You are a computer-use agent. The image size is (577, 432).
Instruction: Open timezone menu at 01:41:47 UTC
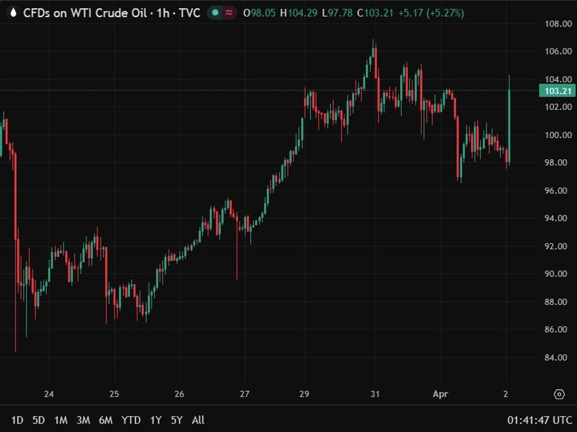click(539, 420)
